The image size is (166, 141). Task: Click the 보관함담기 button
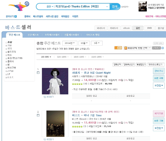click(x=141, y=64)
